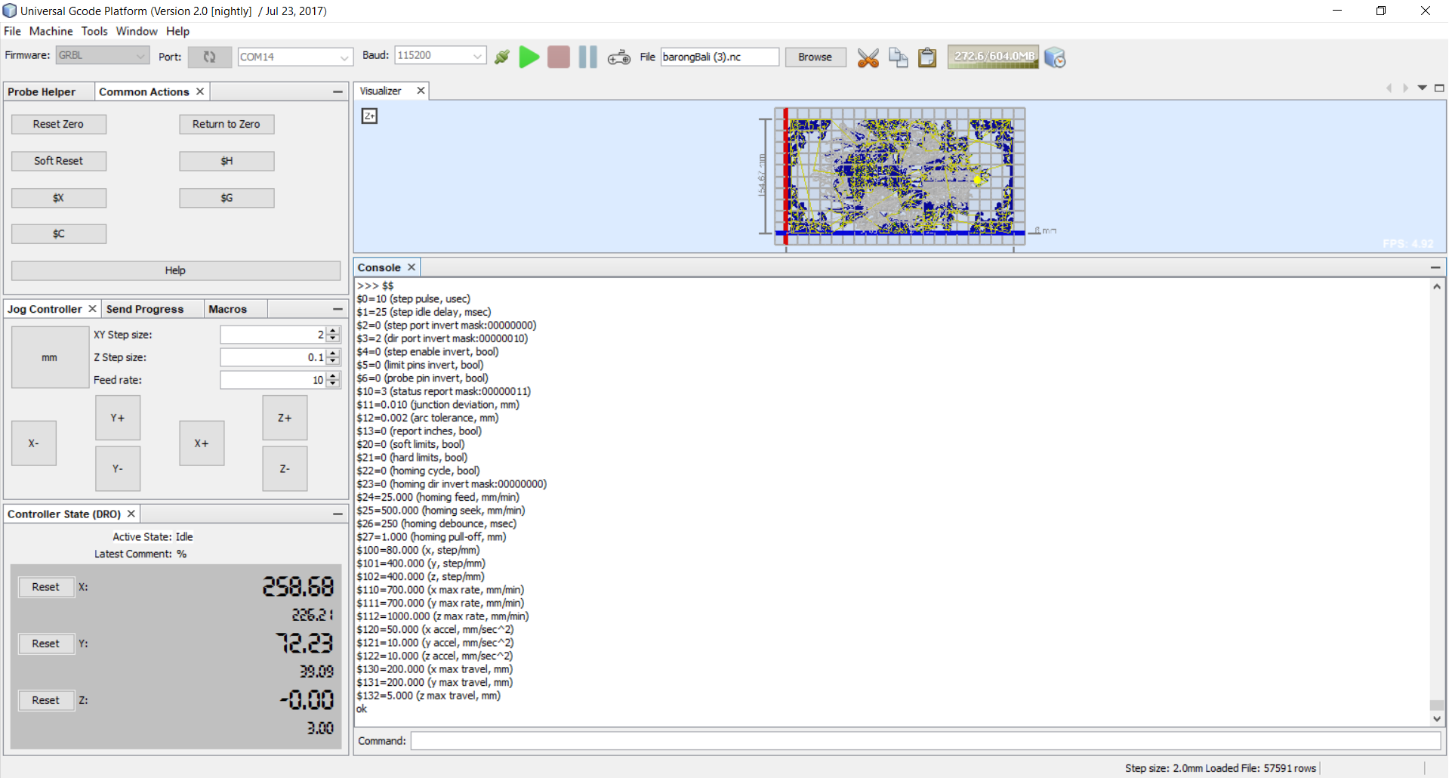Close the Visualizer tab
This screenshot has height=778, width=1449.
pyautogui.click(x=421, y=91)
